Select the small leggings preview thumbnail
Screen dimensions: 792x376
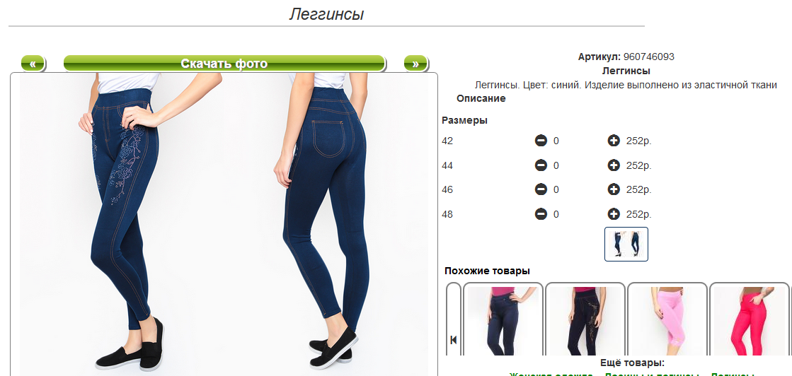[626, 245]
